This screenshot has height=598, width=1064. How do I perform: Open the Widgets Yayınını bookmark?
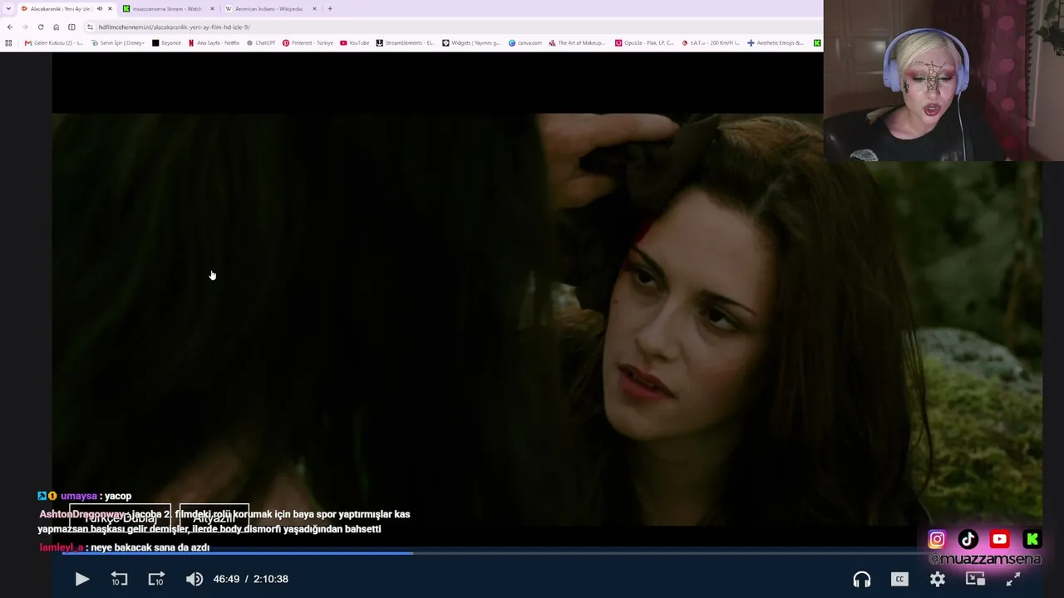point(470,42)
